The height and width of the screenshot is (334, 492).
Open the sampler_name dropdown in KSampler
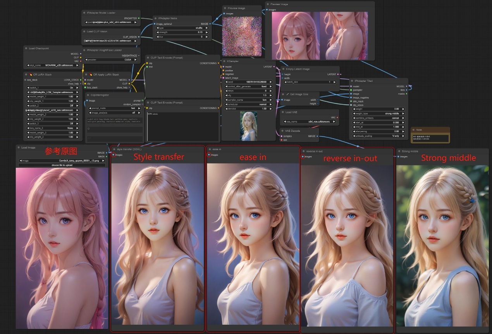(248, 100)
